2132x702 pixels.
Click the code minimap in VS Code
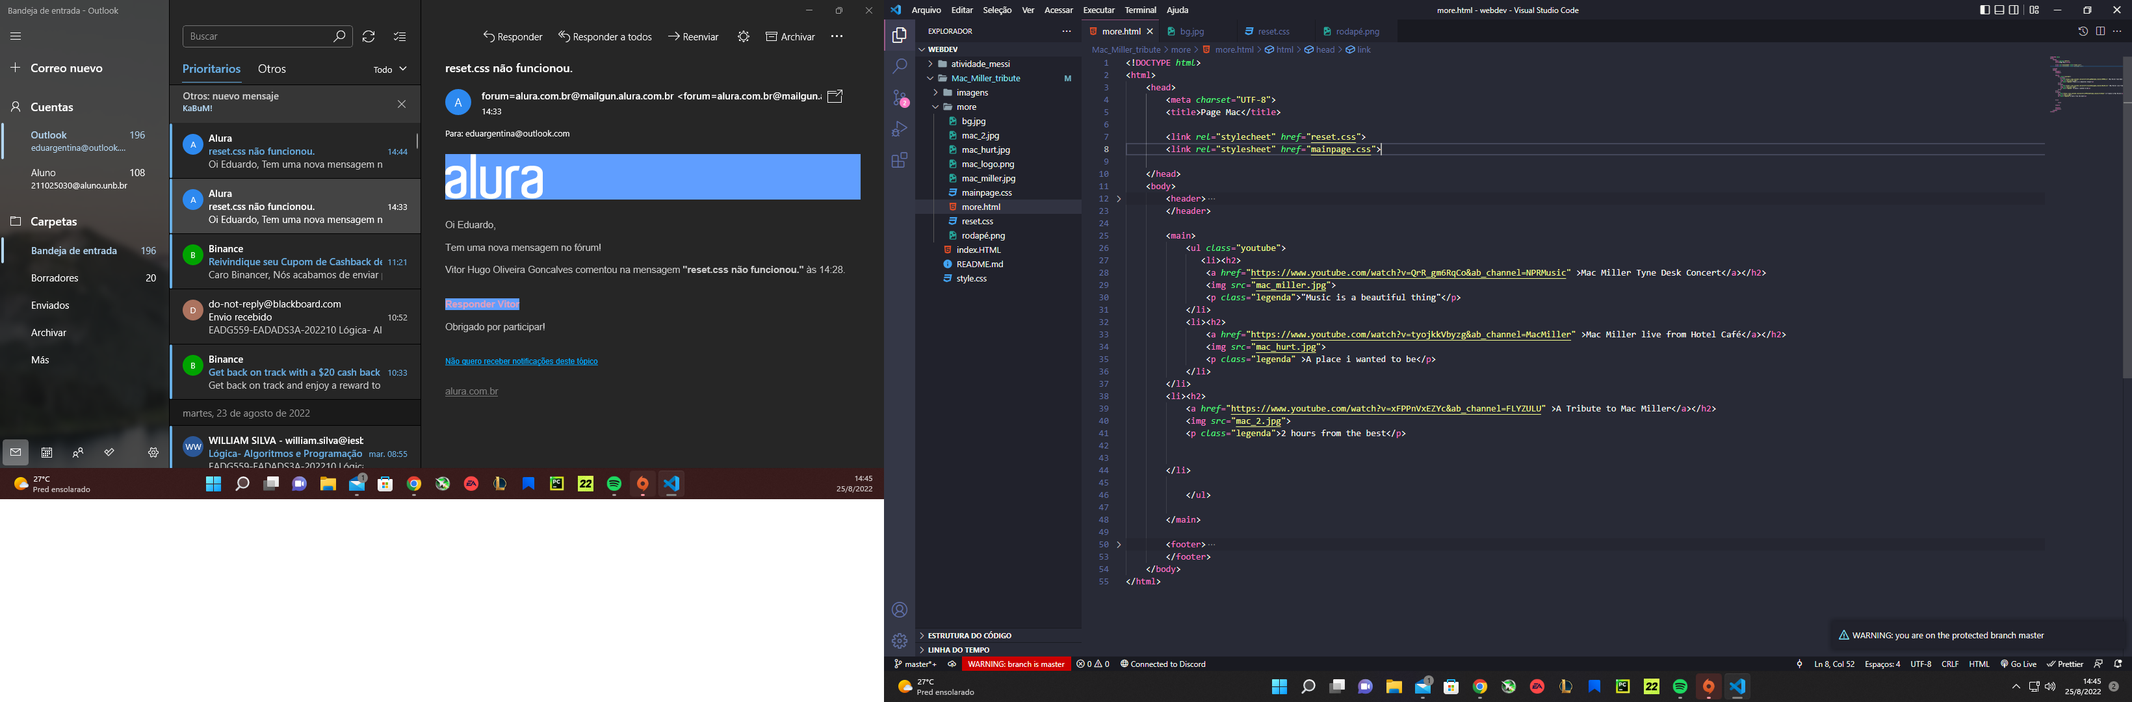click(x=2086, y=84)
